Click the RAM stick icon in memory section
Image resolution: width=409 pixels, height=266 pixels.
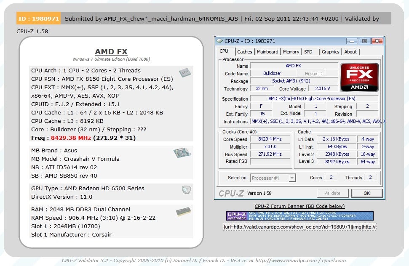pyautogui.click(x=183, y=212)
